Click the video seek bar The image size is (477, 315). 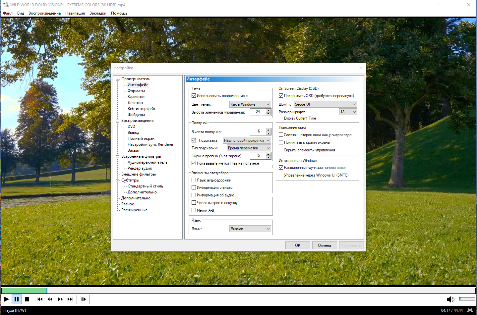238,291
